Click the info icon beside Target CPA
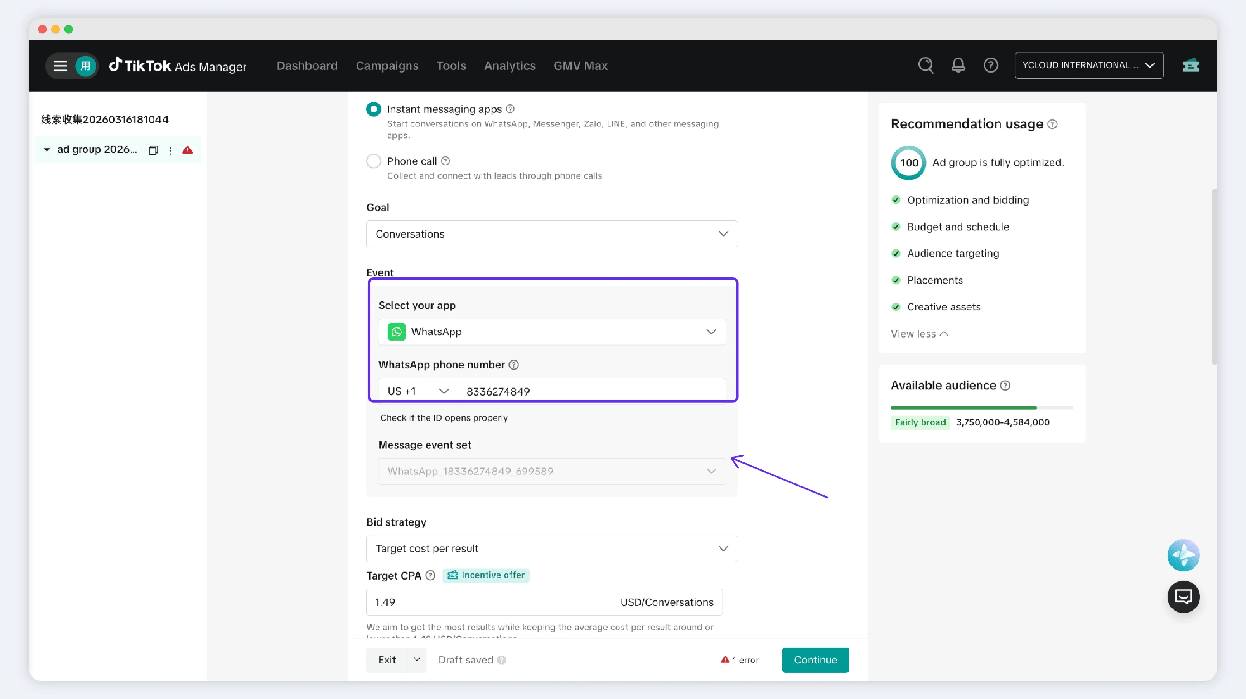The width and height of the screenshot is (1246, 699). [430, 575]
